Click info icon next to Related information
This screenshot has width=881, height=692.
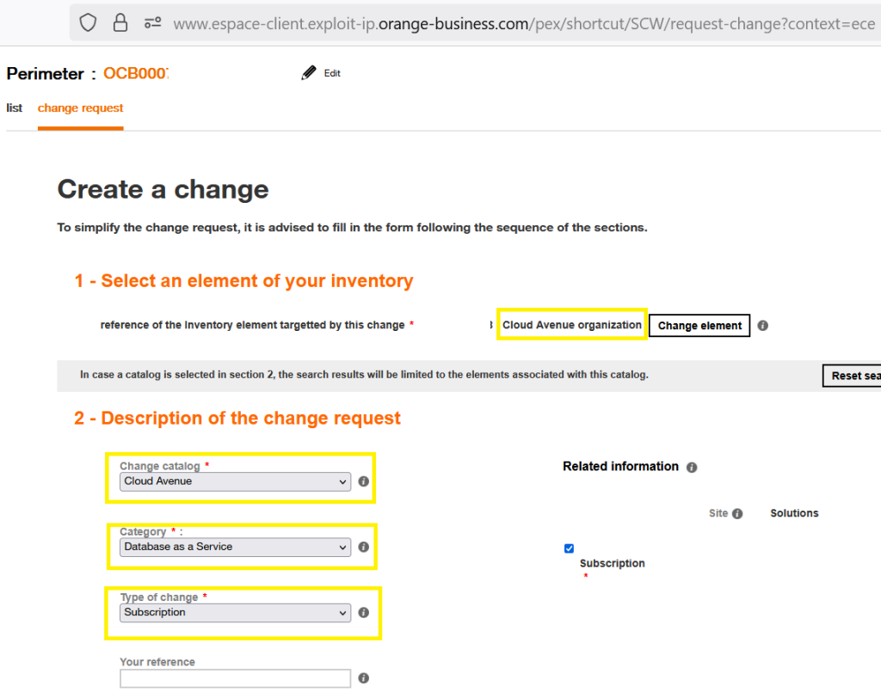[692, 467]
